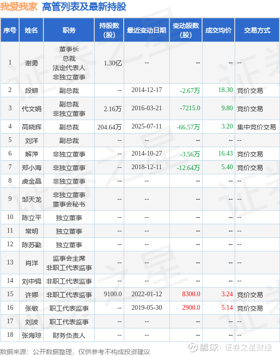Select the name 刘波
Image resolution: width=280 pixels, height=356 pixels.
point(32,322)
